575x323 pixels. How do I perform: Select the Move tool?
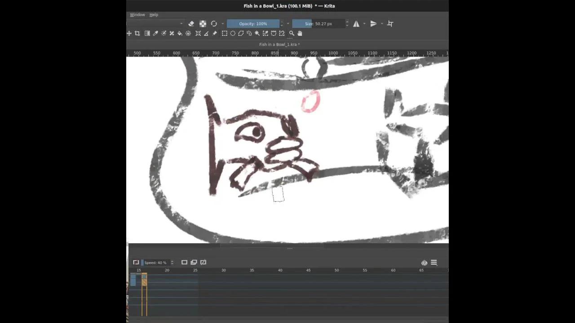point(129,33)
